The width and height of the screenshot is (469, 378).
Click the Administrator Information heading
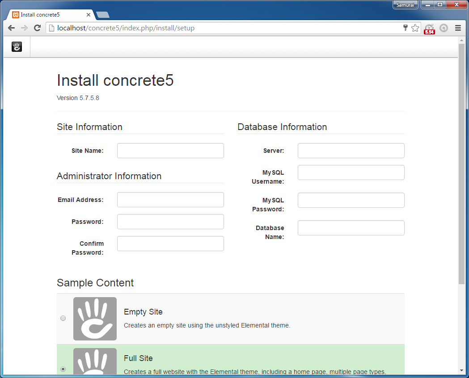(x=109, y=176)
